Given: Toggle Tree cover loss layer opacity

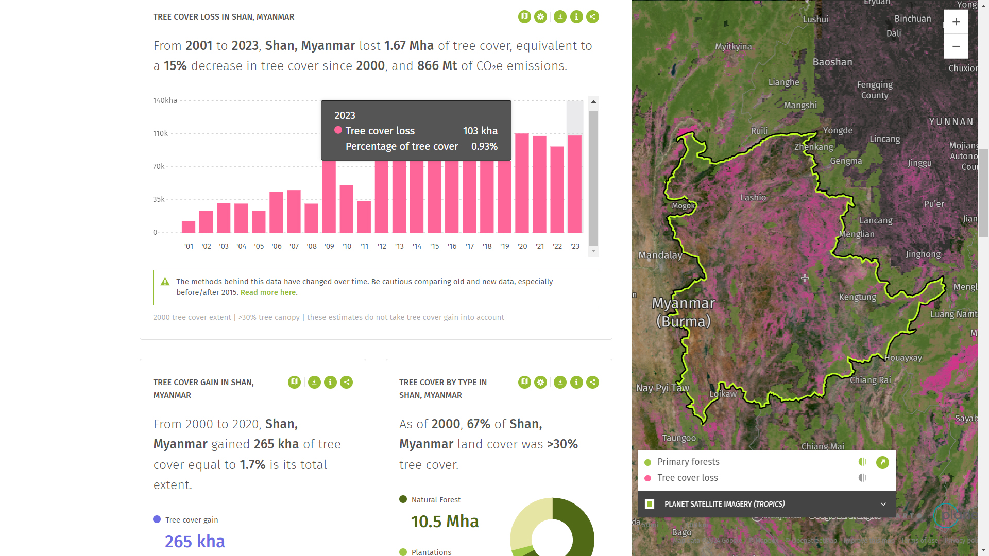Looking at the screenshot, I should coord(863,478).
